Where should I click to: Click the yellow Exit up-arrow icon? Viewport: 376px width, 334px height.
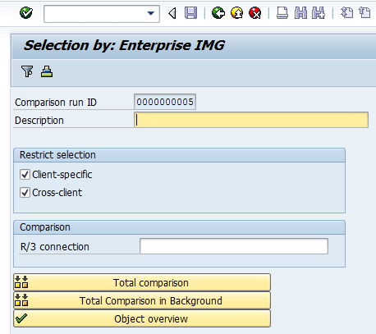click(236, 13)
